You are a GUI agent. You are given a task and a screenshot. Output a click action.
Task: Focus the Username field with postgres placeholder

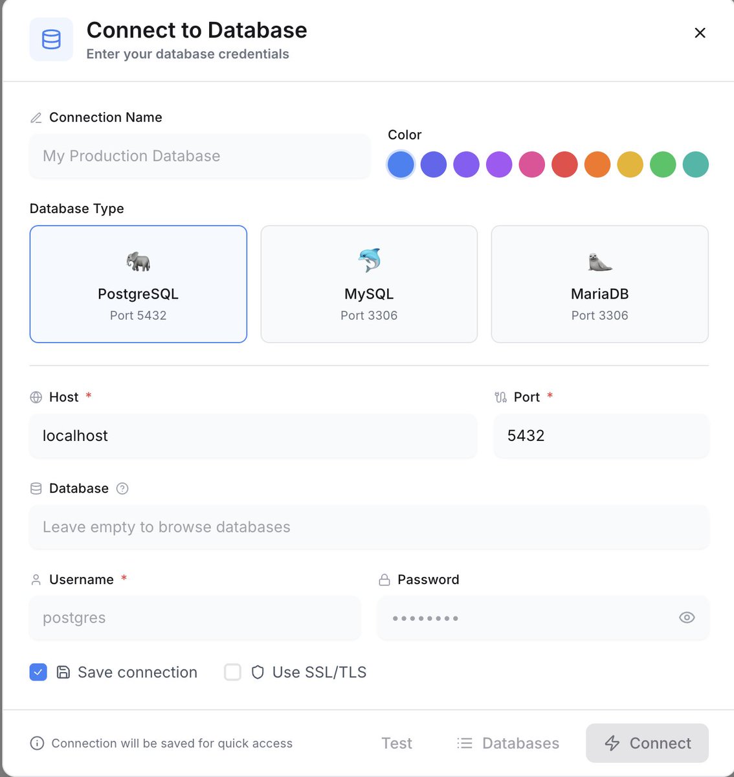(x=195, y=618)
